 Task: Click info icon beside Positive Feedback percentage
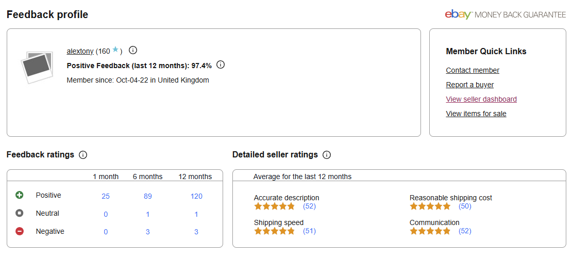(x=221, y=65)
